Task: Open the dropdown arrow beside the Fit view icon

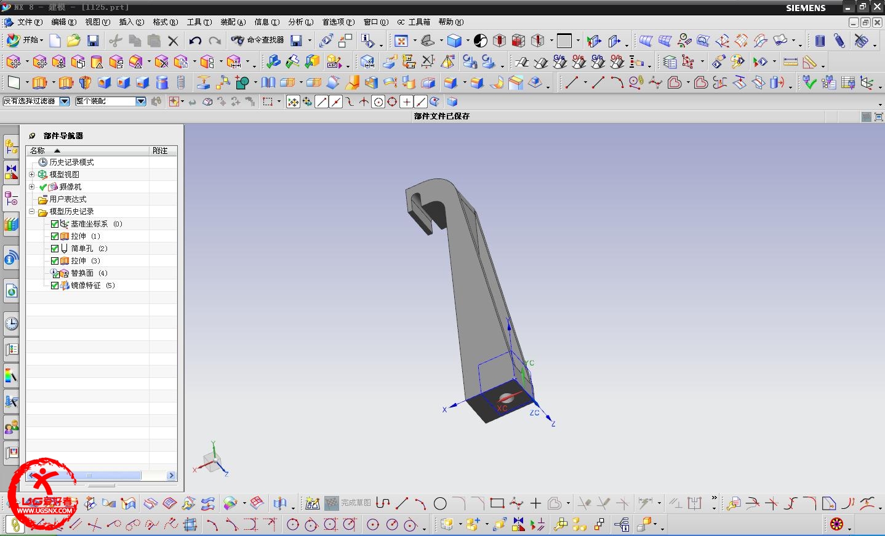Action: pos(414,41)
